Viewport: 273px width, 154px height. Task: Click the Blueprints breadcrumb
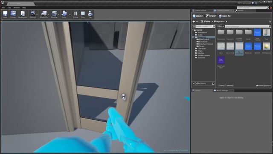point(219,21)
